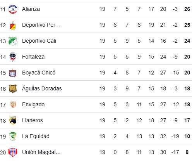This screenshot has height=161, width=192.
Task: Click the Águilas Doradas gold crest
Action: point(13,89)
